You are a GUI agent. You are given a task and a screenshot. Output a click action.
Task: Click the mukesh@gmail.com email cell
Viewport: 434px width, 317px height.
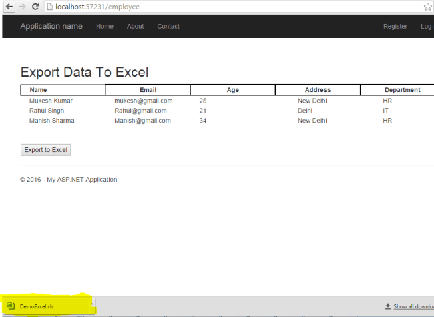point(144,101)
